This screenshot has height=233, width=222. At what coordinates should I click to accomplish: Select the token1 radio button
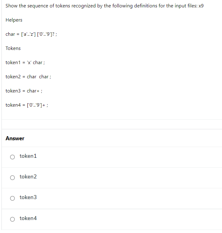(x=12, y=157)
